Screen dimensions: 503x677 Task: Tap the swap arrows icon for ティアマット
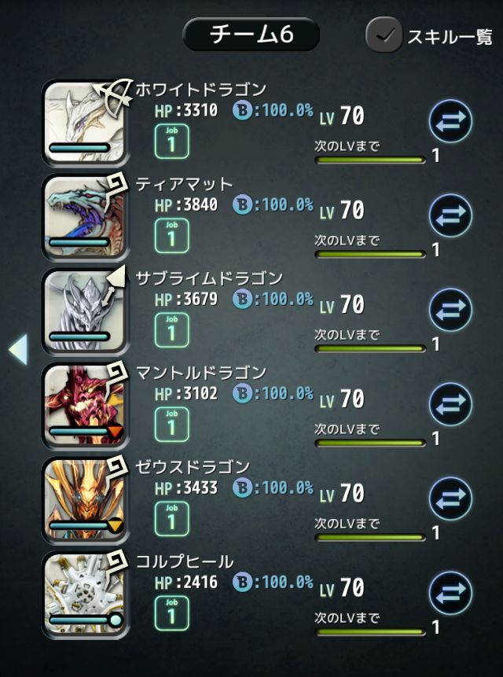pos(450,215)
